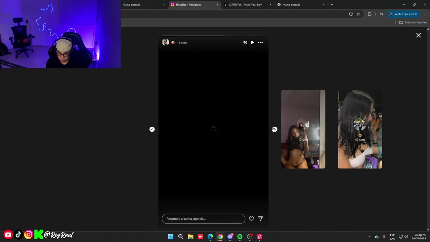
Task: Open Windows taskbar search
Action: [181, 237]
